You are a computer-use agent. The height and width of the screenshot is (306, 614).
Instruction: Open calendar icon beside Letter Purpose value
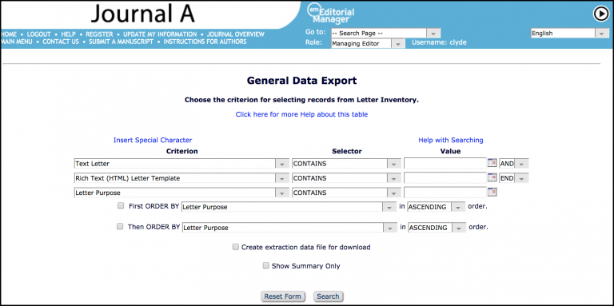click(492, 192)
